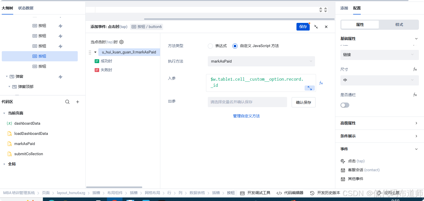Open the 链接 dropdown
This screenshot has width=424, height=201.
pyautogui.click(x=380, y=55)
